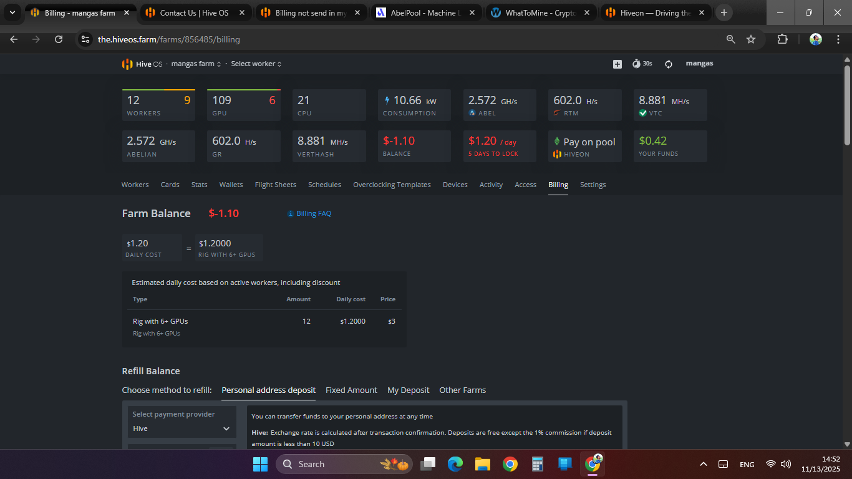
Task: Click the add plus icon in header
Action: [617, 64]
